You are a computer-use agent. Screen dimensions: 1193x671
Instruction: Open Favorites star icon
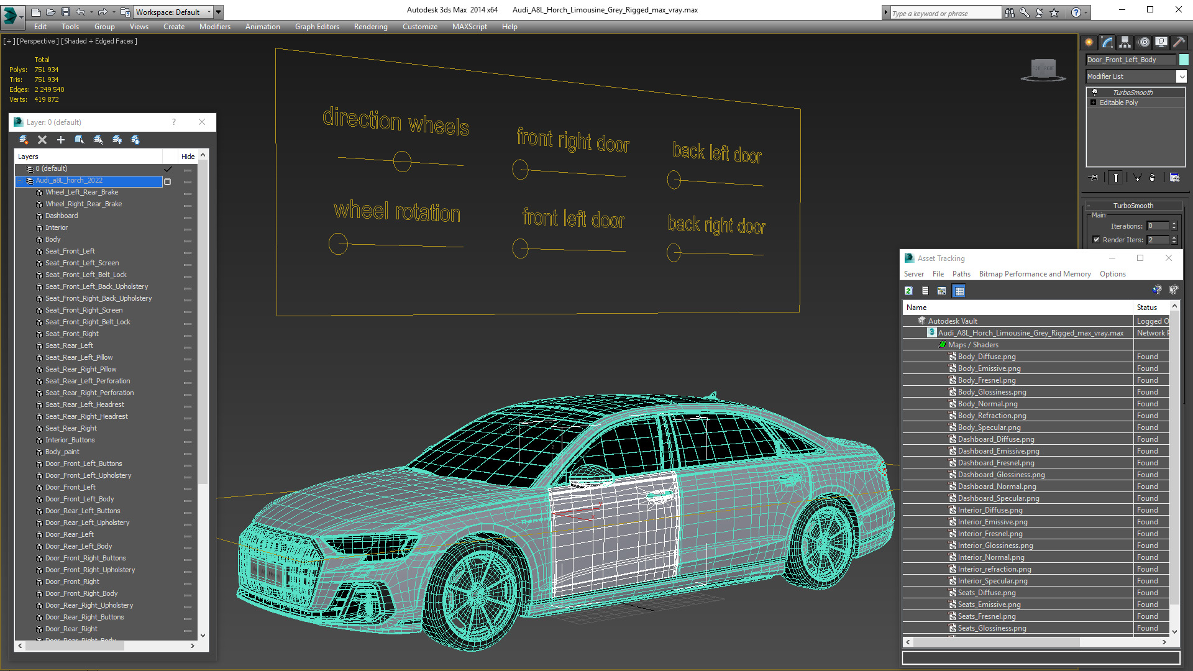(1054, 12)
